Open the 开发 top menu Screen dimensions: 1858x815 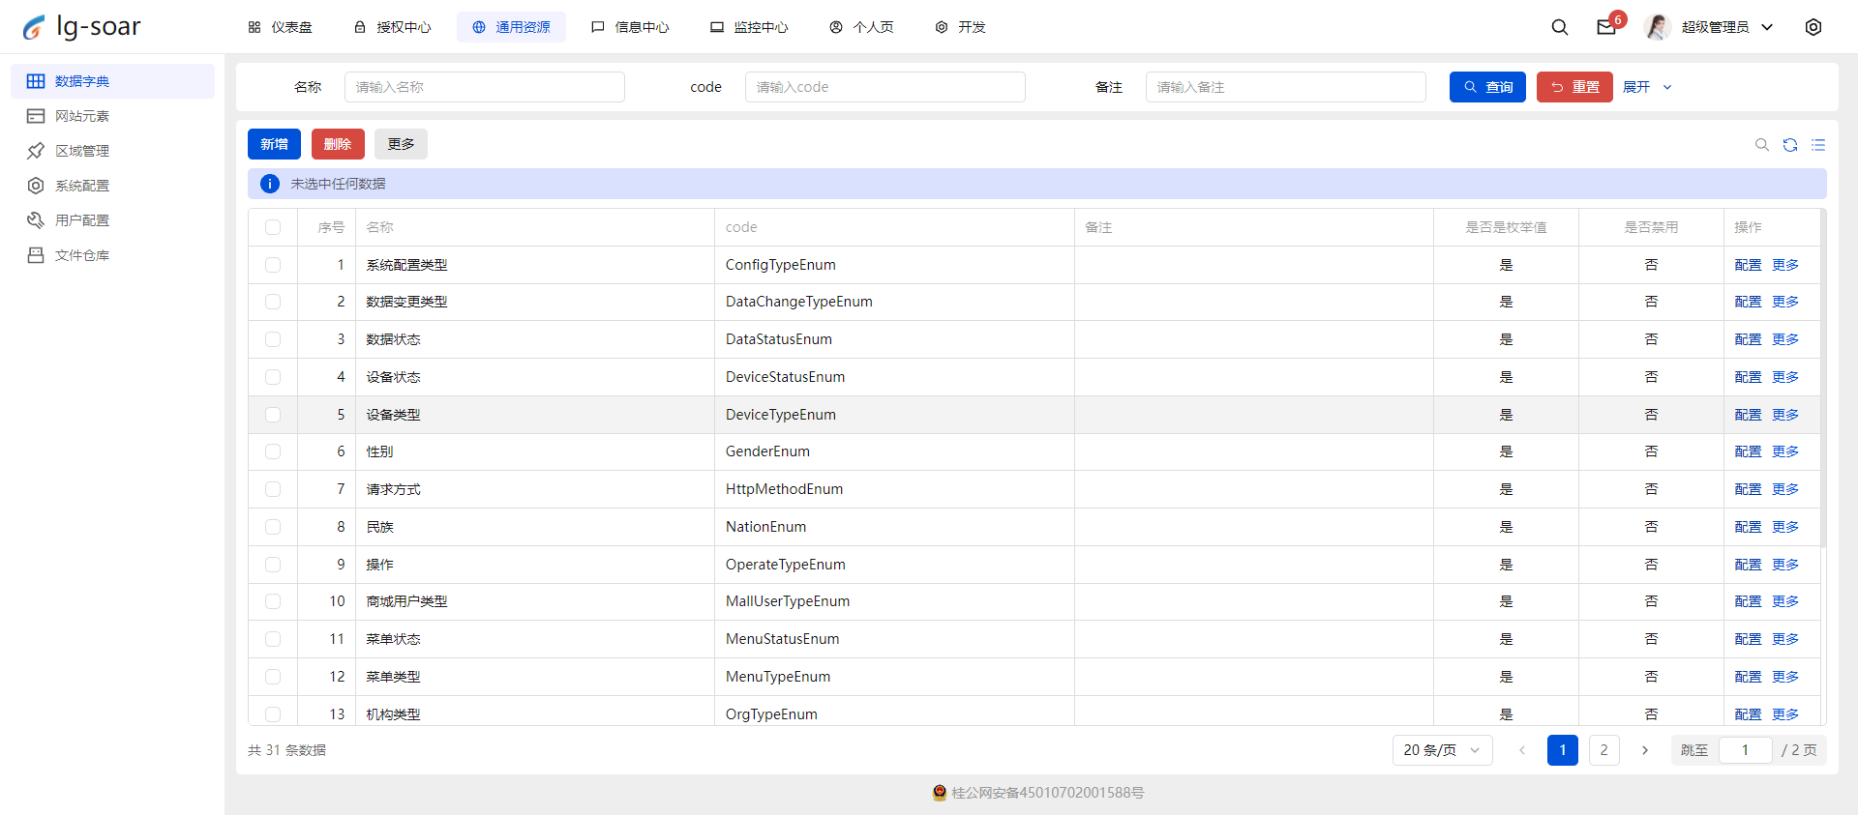tap(960, 27)
